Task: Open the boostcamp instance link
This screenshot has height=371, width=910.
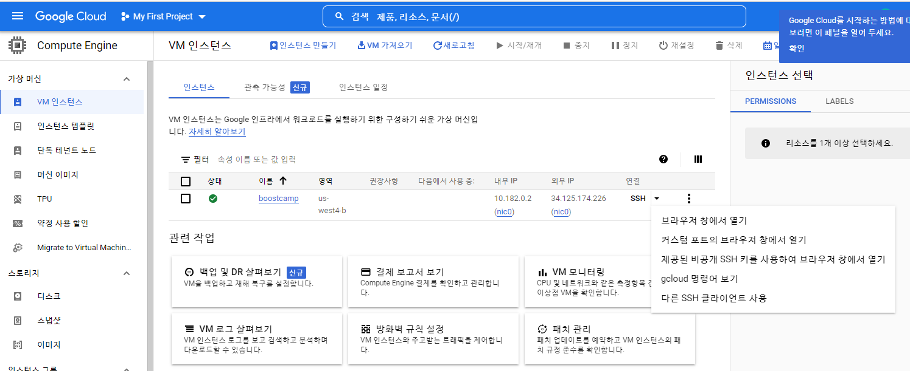Action: 278,199
